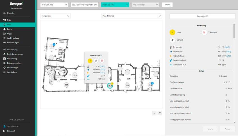Click the icon beside Injustering
This screenshot has width=238, height=136.
click(4, 59)
